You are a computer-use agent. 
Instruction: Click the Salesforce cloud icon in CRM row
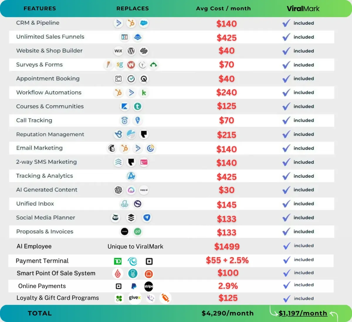tap(144, 23)
